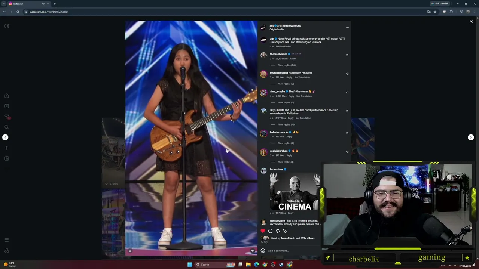Viewport: 479px width, 269px height.
Task: Open Ask Gemini
Action: click(440, 4)
